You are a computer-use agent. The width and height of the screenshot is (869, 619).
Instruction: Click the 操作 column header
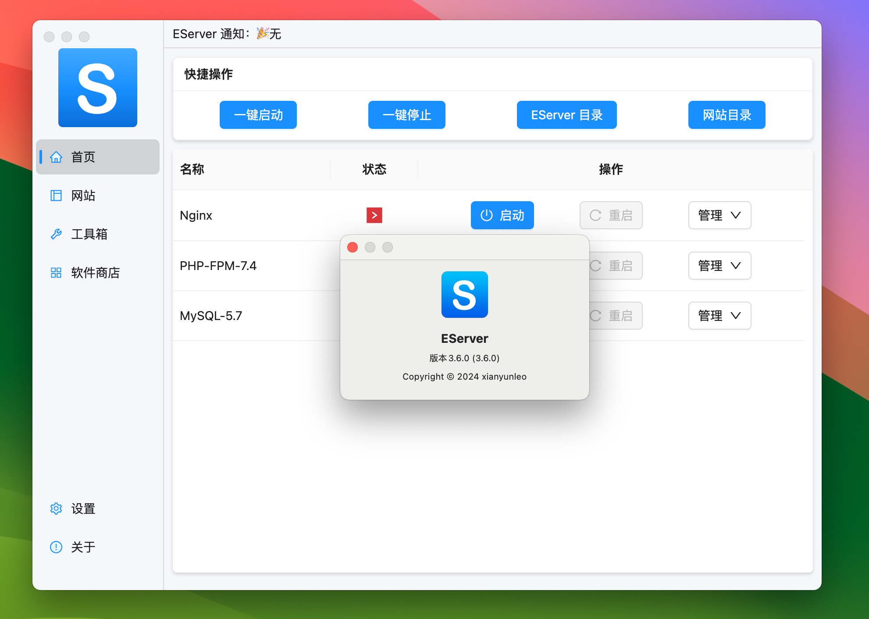(x=611, y=169)
